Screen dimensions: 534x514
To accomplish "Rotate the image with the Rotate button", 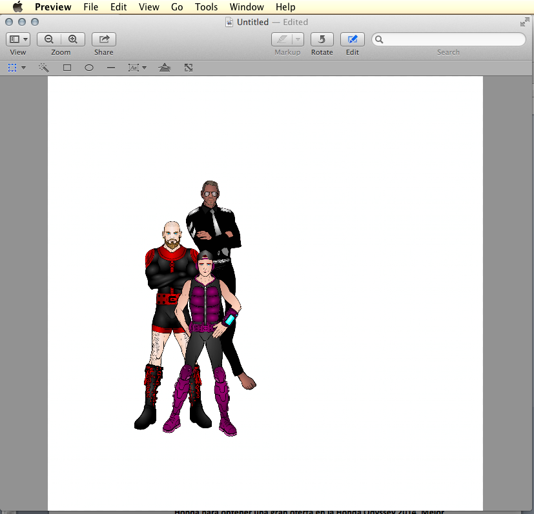I will click(x=322, y=39).
